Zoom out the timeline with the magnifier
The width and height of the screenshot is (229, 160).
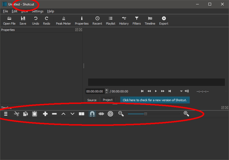[121, 114]
